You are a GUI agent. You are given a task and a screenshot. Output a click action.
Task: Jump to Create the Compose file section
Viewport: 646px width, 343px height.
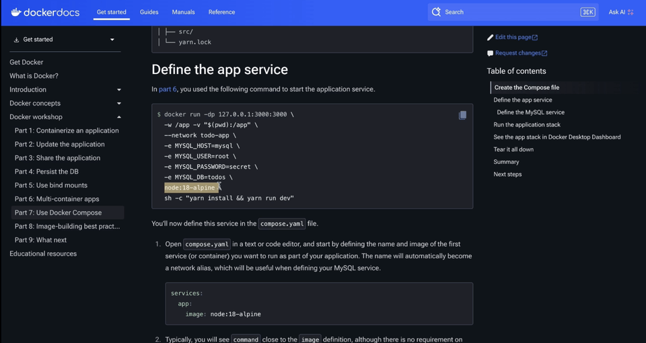pos(527,87)
